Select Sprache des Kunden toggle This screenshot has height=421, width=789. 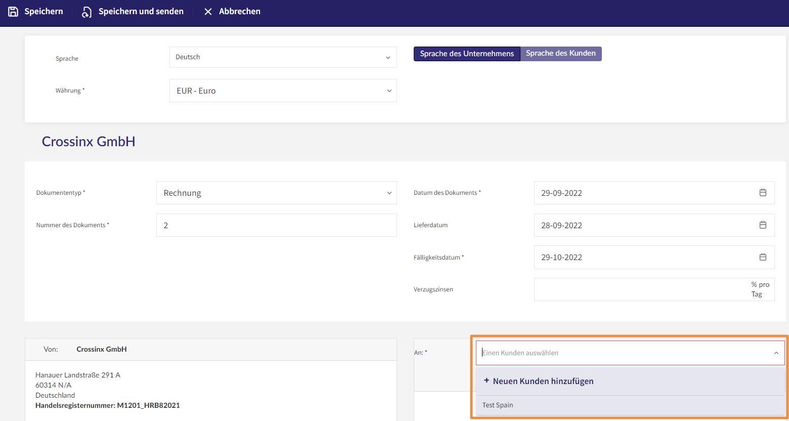561,54
